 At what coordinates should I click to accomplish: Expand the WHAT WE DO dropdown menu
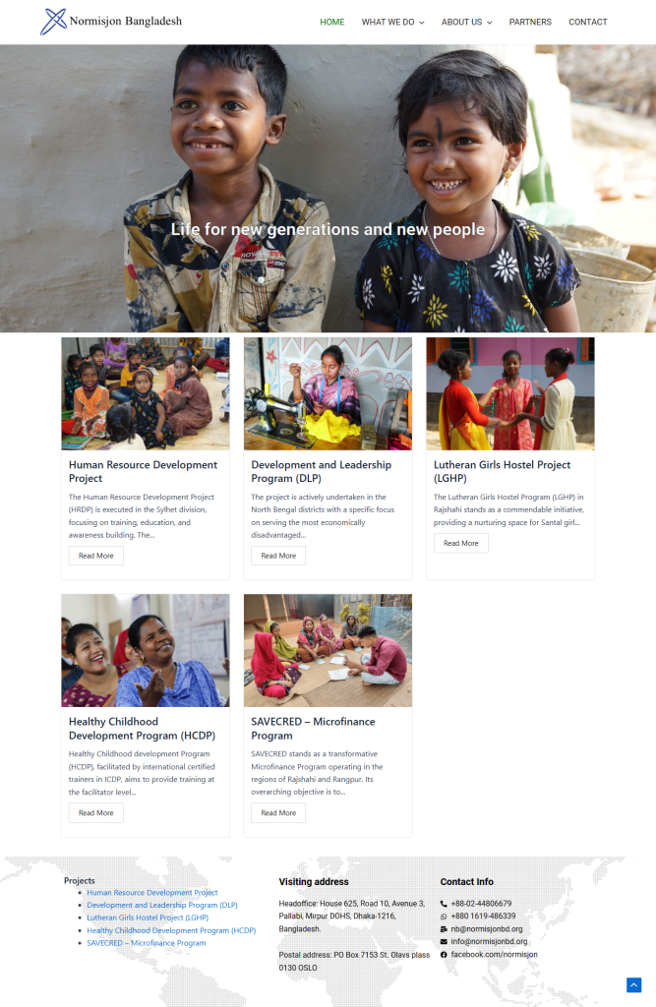click(x=392, y=22)
